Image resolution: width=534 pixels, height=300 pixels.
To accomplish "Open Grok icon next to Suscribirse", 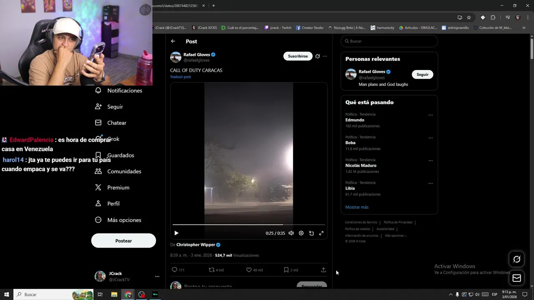I will tap(317, 56).
